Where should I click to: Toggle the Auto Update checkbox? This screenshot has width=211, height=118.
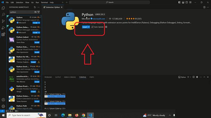coord(92,27)
